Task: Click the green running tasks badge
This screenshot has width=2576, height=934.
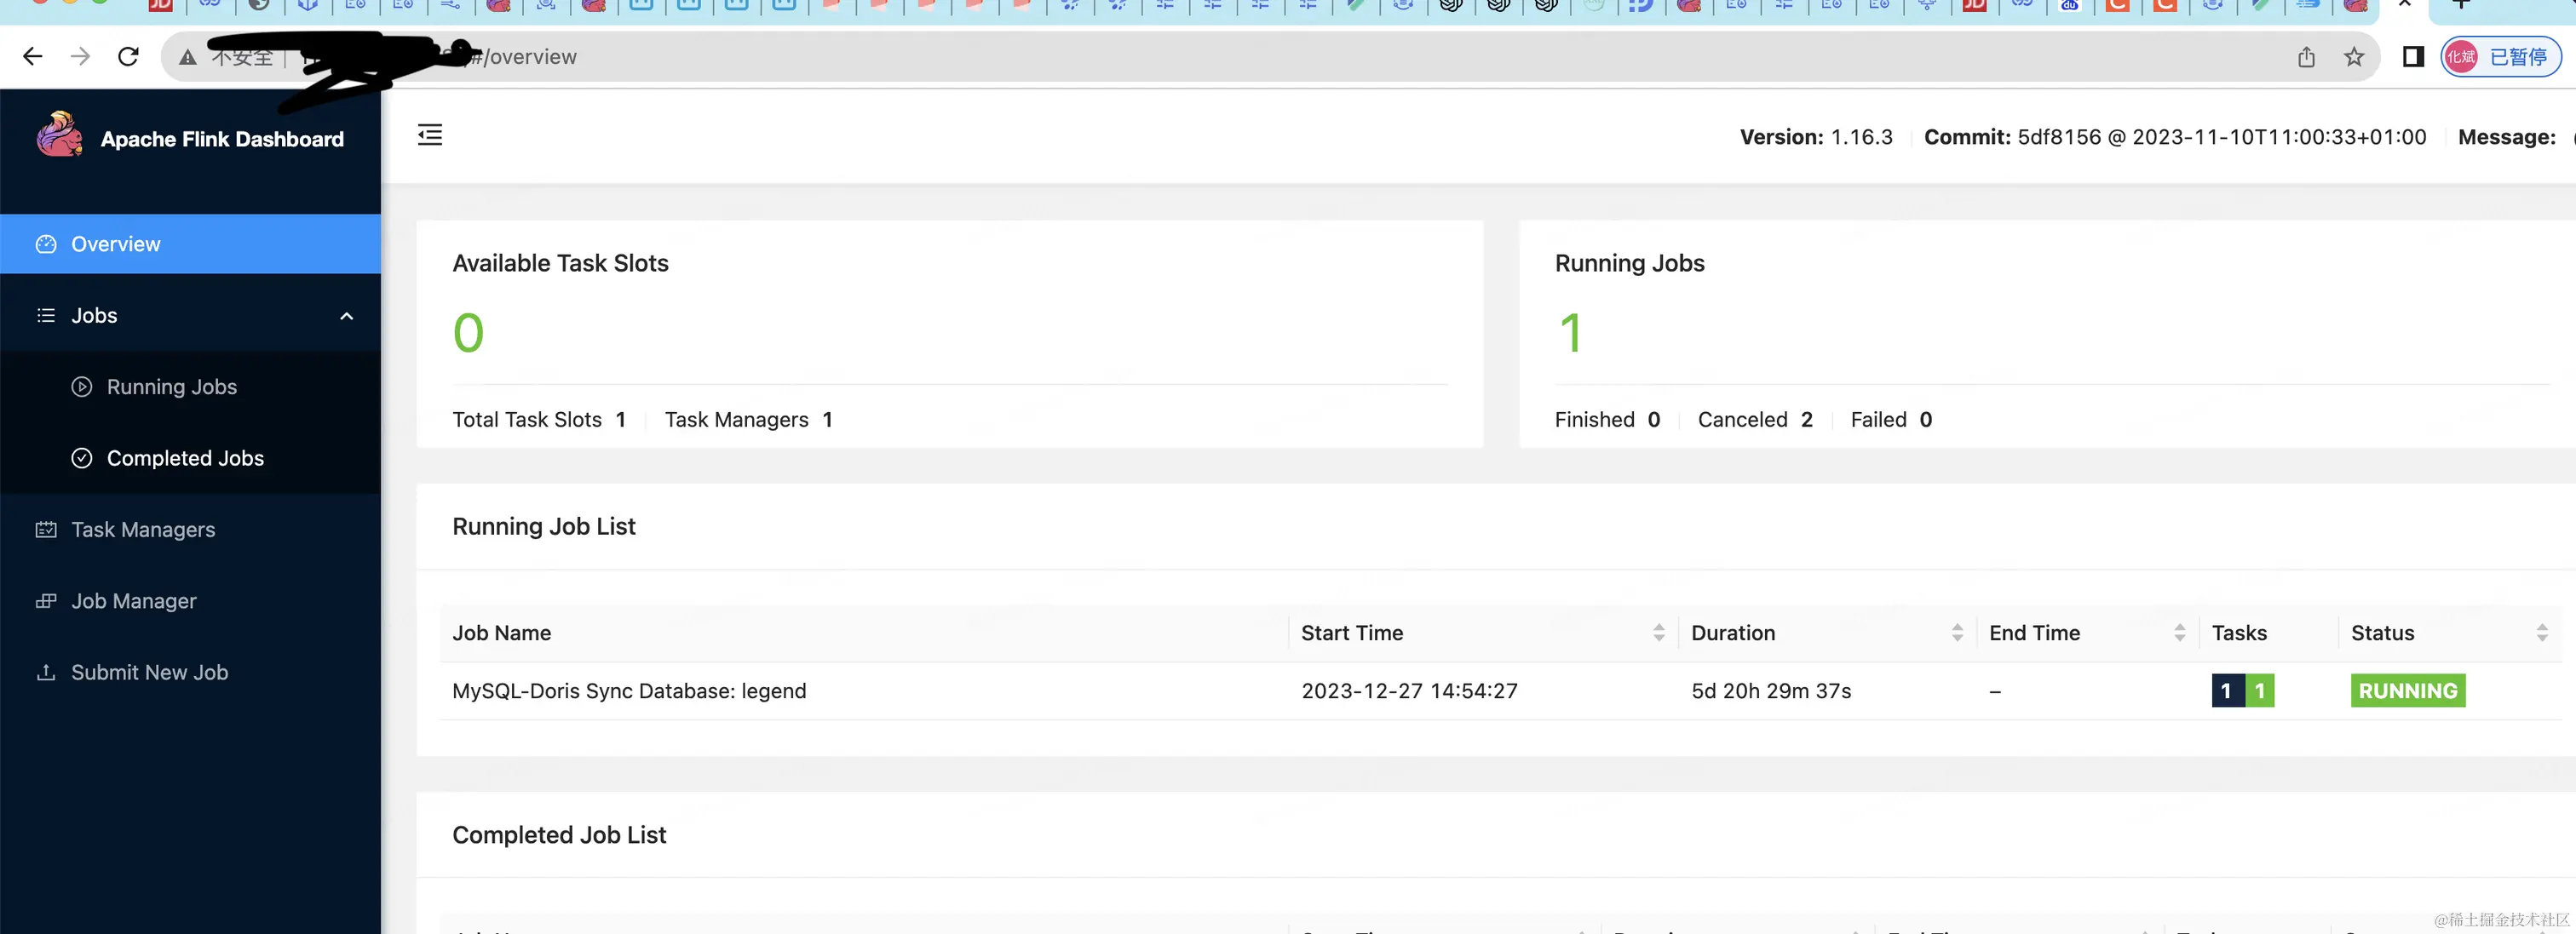Action: pyautogui.click(x=2259, y=691)
